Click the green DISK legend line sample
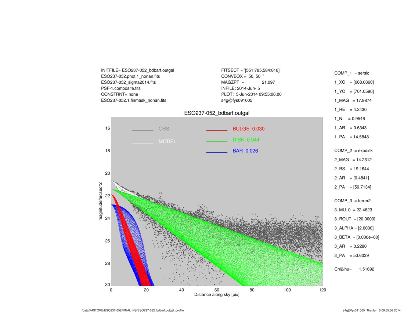This screenshot has width=404, height=312. pos(217,141)
